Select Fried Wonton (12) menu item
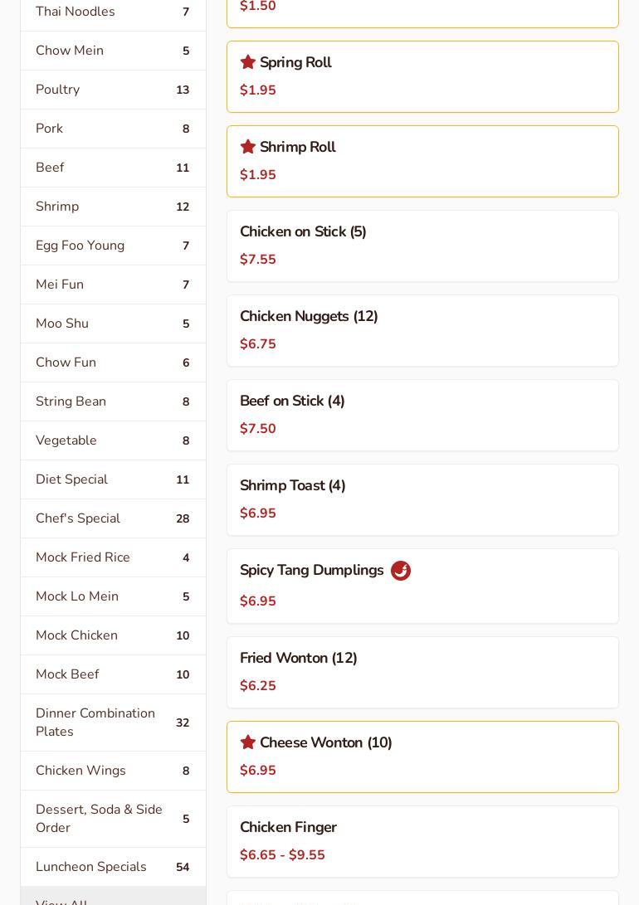This screenshot has height=905, width=639. [422, 672]
